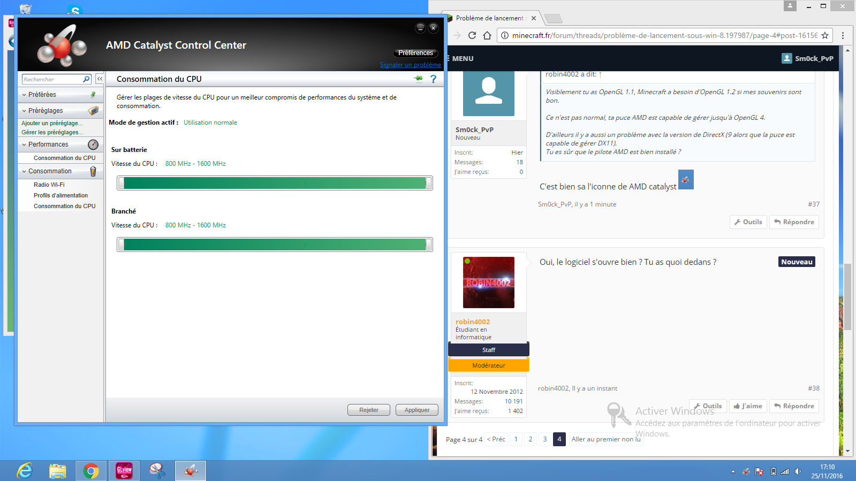Viewport: 856px width, 481px height.
Task: Go to the Chrome home page
Action: click(487, 35)
